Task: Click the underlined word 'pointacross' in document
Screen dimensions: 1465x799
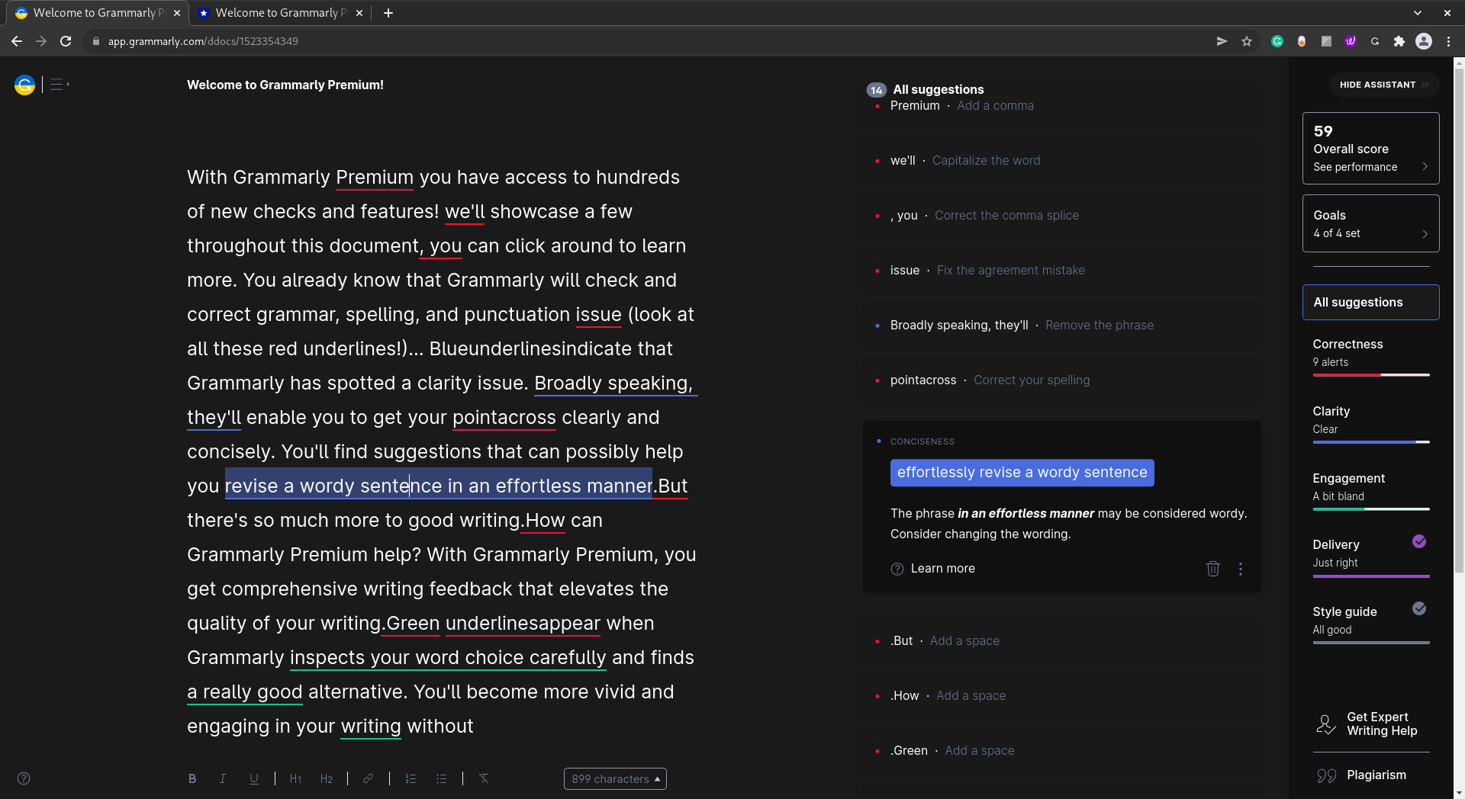Action: click(504, 418)
